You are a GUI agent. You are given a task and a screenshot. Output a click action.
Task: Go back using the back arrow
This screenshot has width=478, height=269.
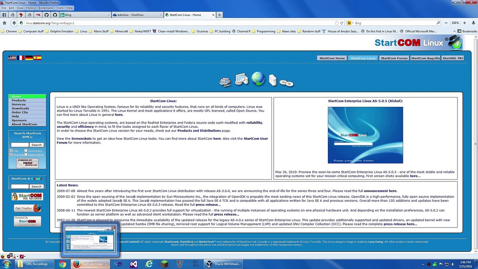[x=14, y=23]
